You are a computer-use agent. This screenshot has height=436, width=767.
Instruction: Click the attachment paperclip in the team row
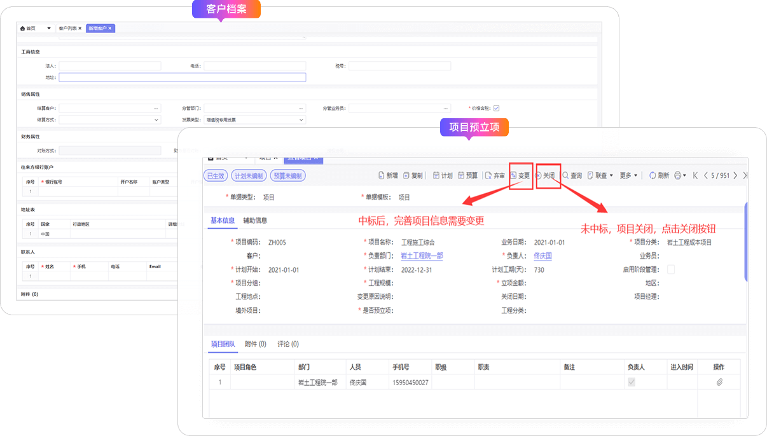tap(719, 382)
